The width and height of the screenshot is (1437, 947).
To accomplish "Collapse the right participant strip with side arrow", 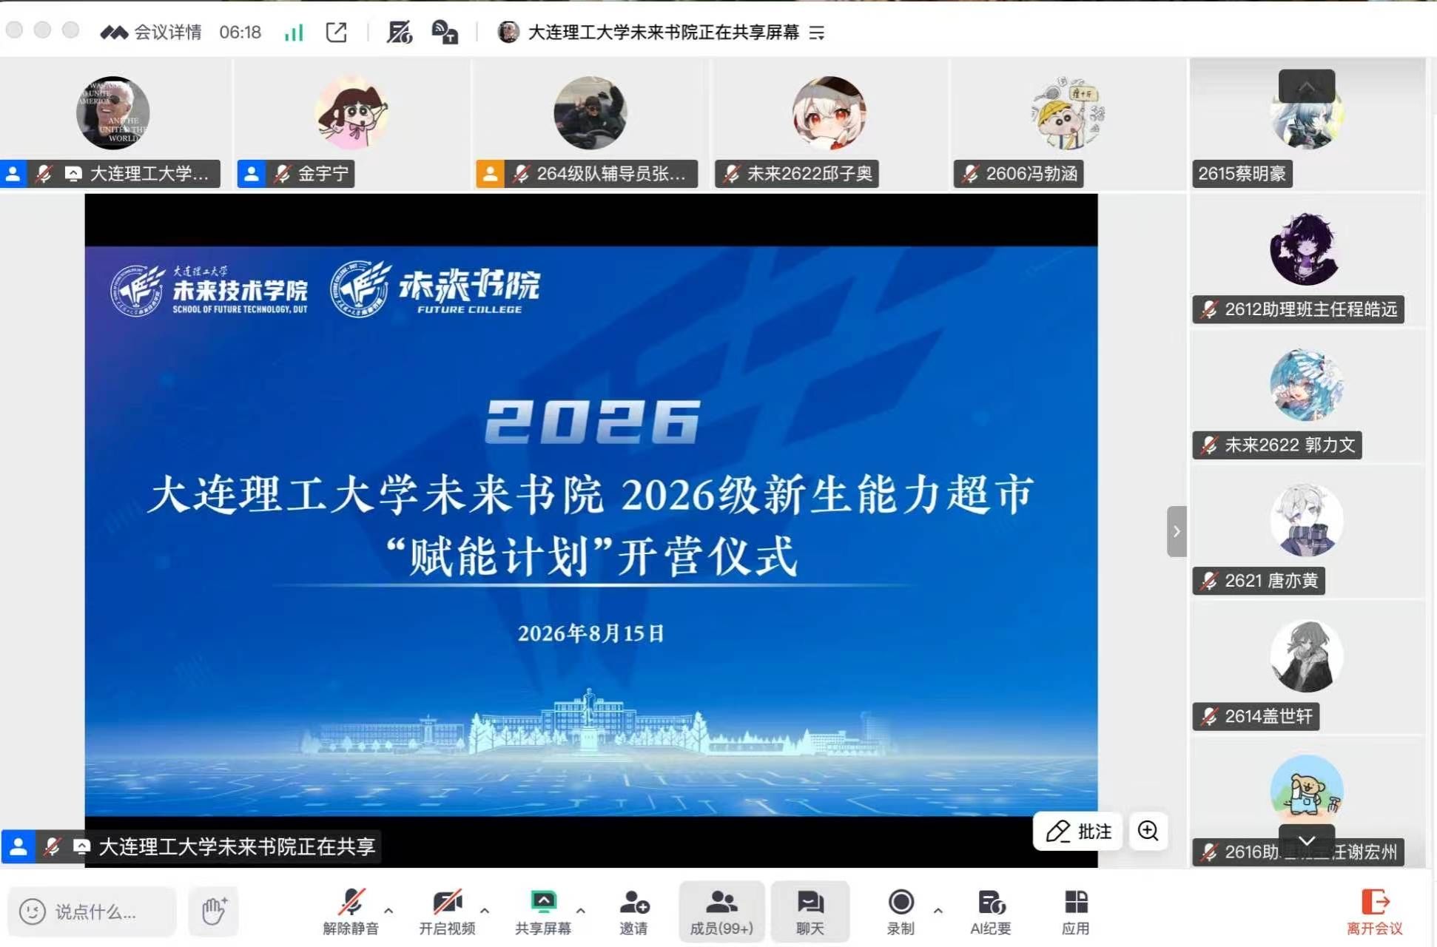I will coord(1177,531).
